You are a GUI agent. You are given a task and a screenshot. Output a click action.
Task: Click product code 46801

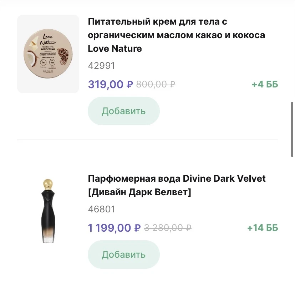click(x=101, y=209)
